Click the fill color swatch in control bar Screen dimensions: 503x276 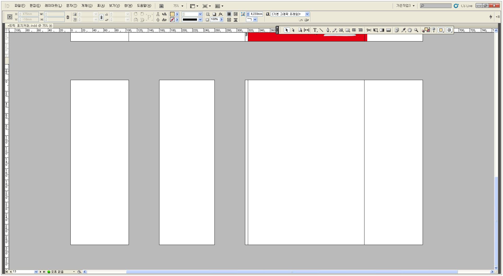(x=172, y=14)
